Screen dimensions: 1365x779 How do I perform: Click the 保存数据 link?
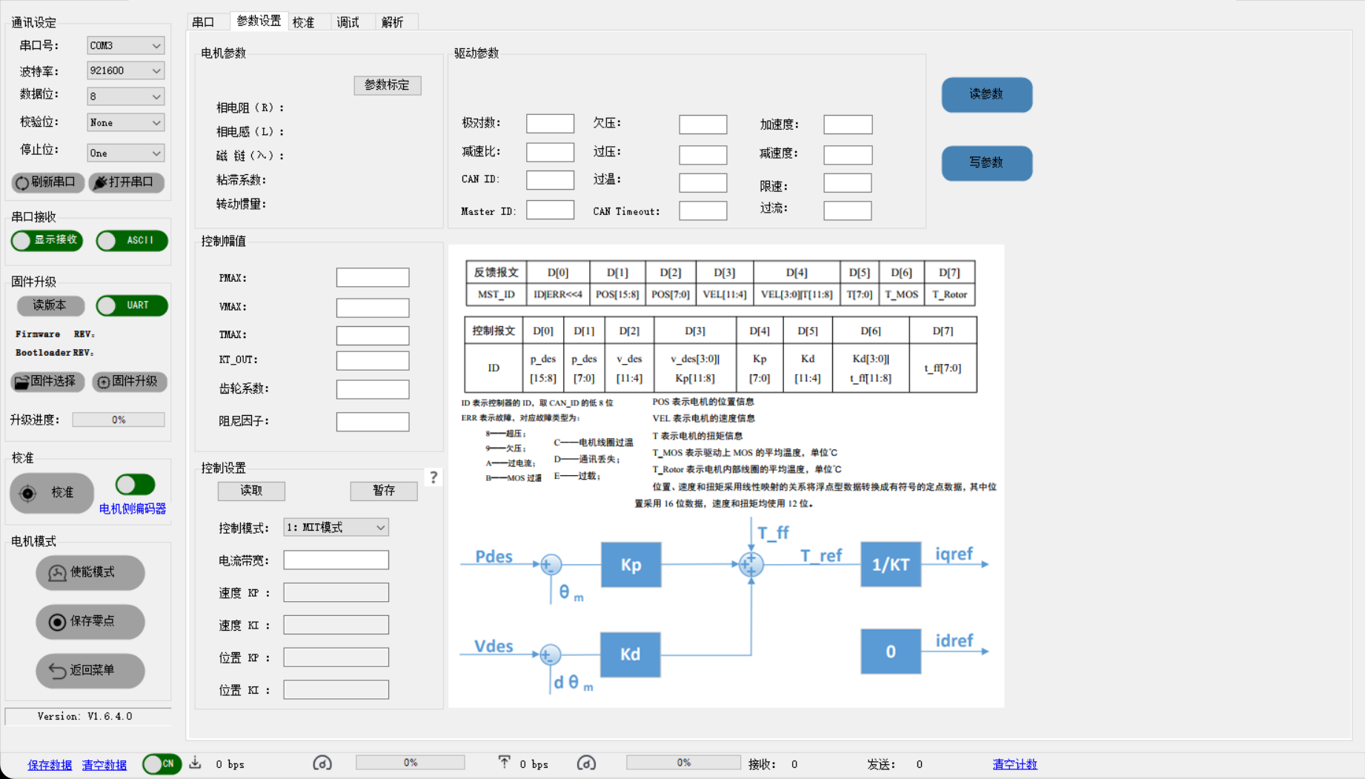click(x=50, y=765)
